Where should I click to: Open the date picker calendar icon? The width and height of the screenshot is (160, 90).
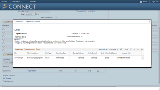click(36, 14)
